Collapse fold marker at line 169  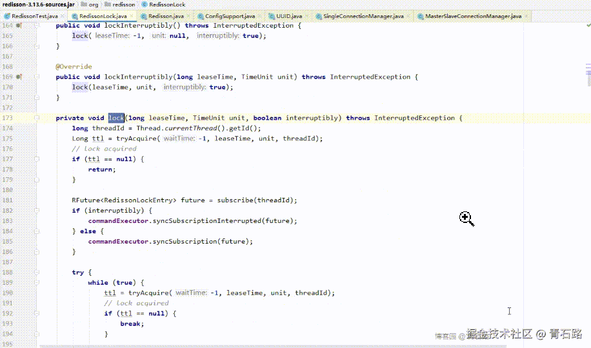tap(37, 77)
